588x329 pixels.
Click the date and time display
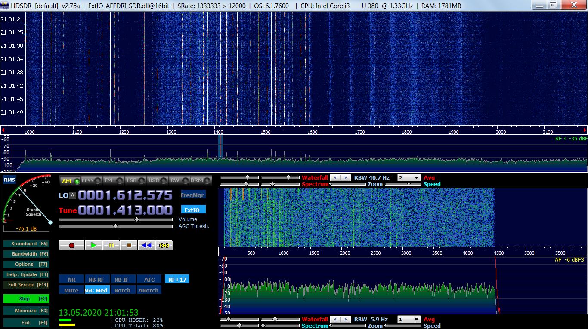[99, 313]
